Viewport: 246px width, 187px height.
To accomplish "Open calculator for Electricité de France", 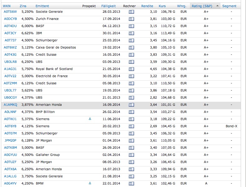I will point(131,76).
